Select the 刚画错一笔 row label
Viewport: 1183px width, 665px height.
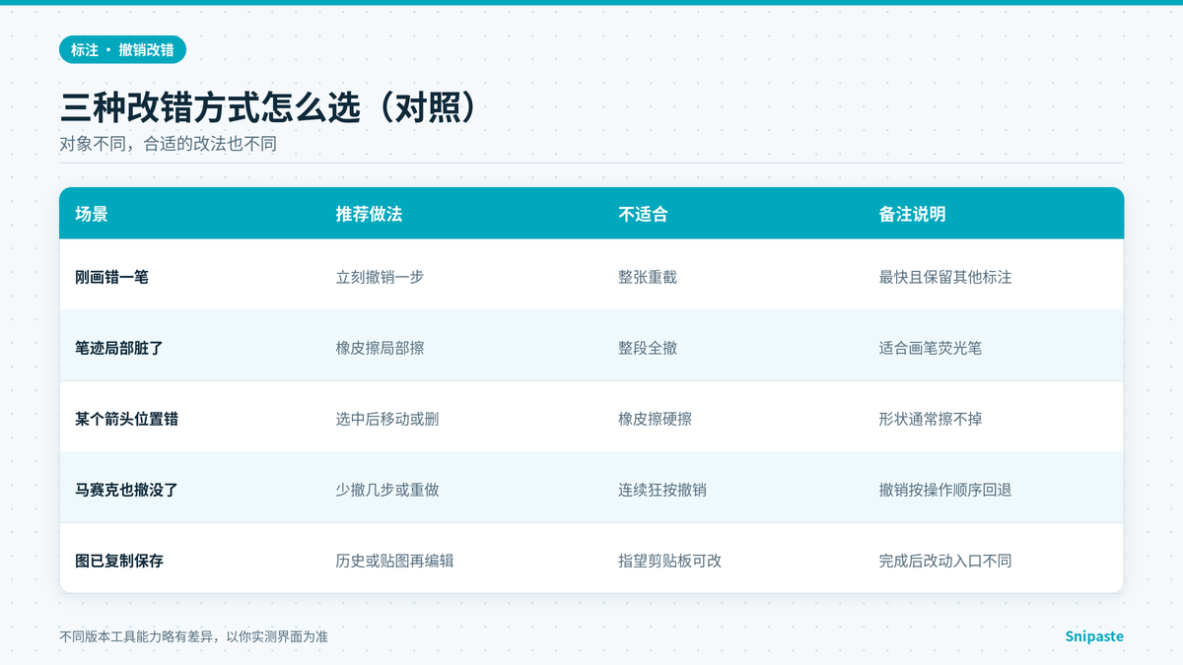coord(111,277)
